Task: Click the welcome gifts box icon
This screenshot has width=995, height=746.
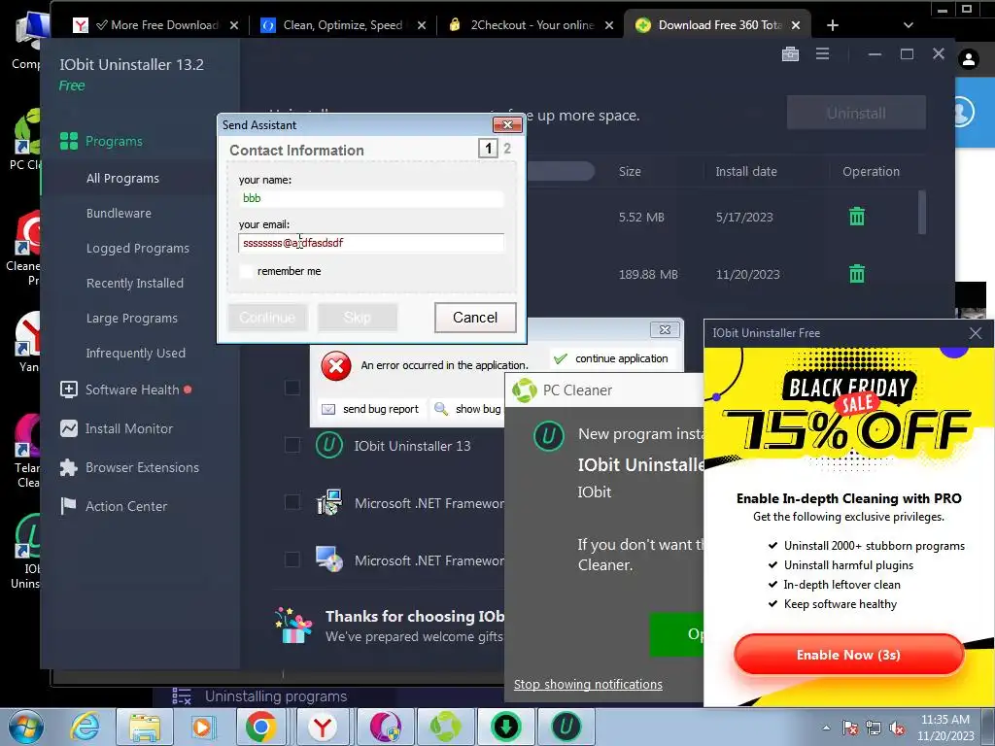Action: tap(293, 626)
